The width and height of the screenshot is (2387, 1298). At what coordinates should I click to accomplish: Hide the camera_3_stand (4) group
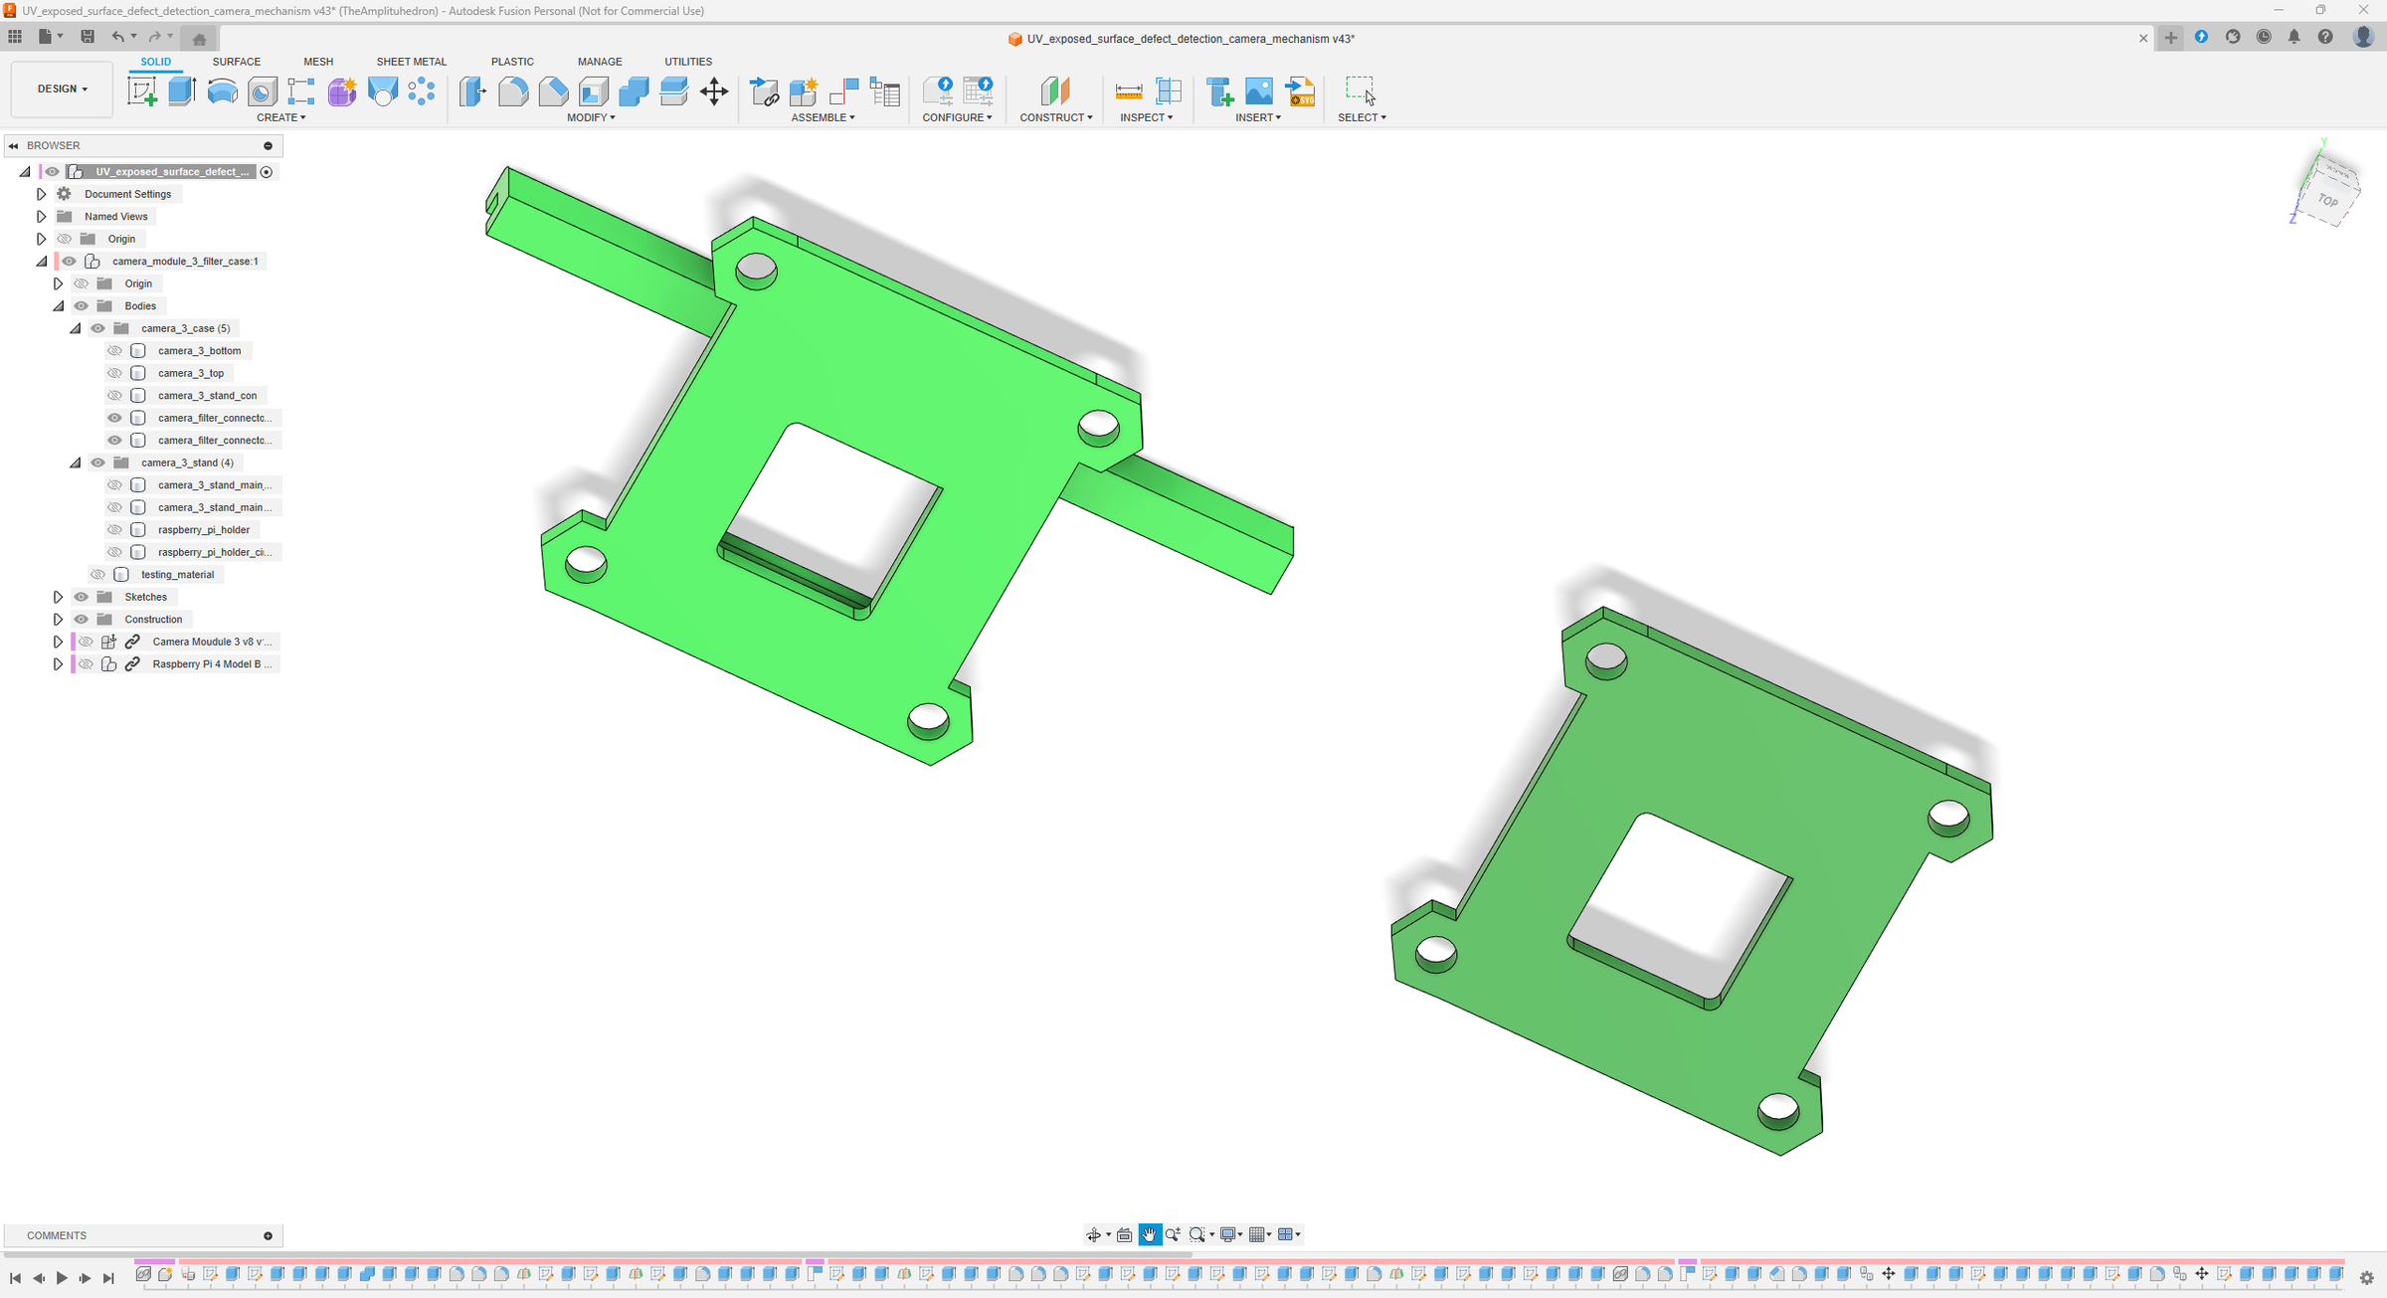(x=97, y=463)
